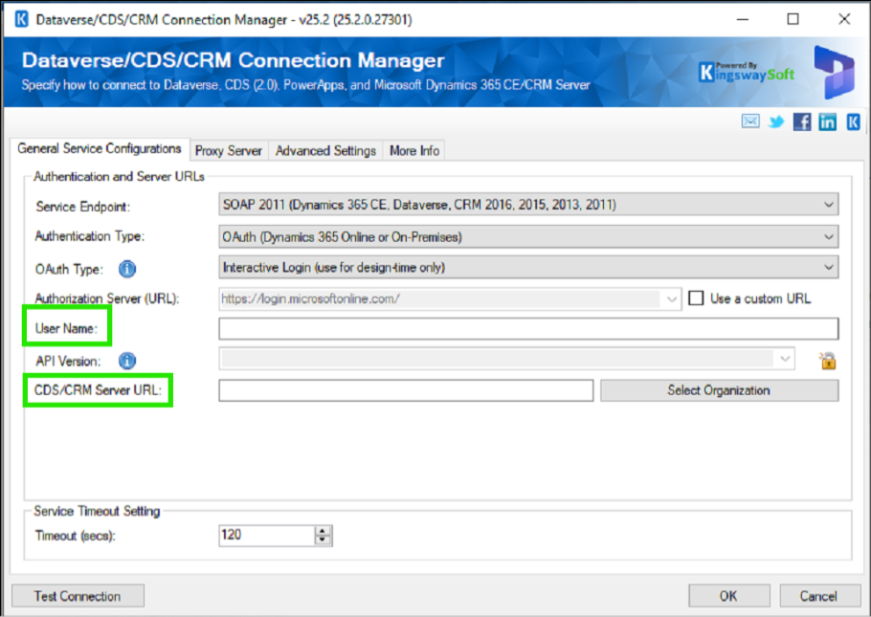Click the Dynamics 365 logo in banner

point(834,72)
